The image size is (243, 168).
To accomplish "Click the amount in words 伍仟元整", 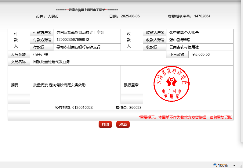I will pyautogui.click(x=41, y=55).
